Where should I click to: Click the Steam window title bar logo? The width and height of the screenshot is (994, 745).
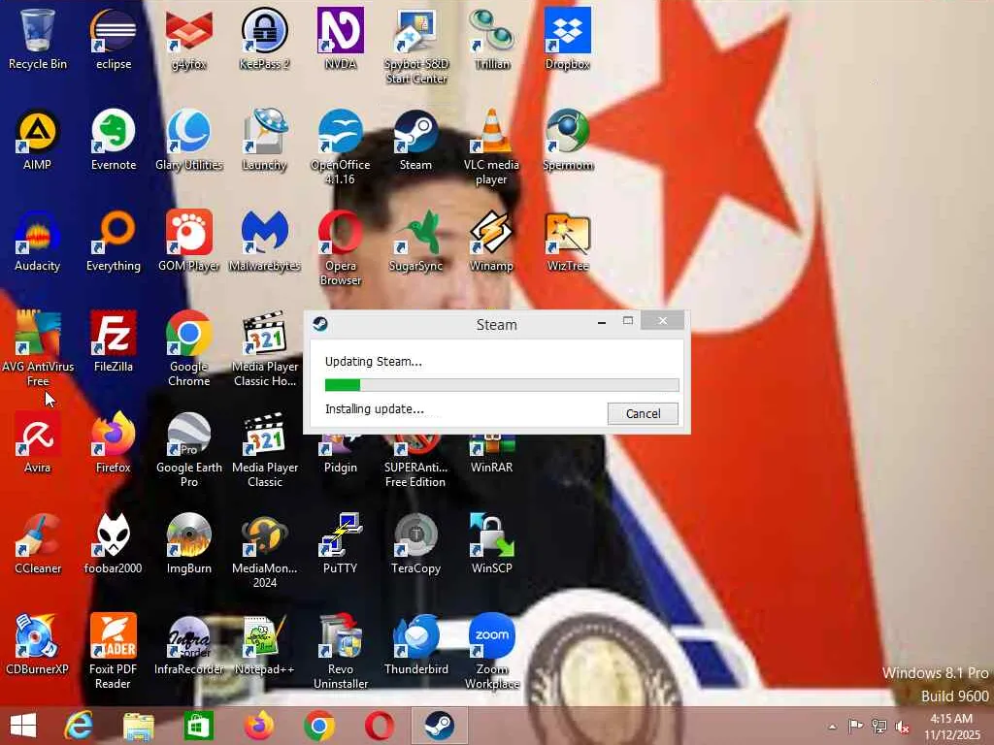tap(320, 324)
